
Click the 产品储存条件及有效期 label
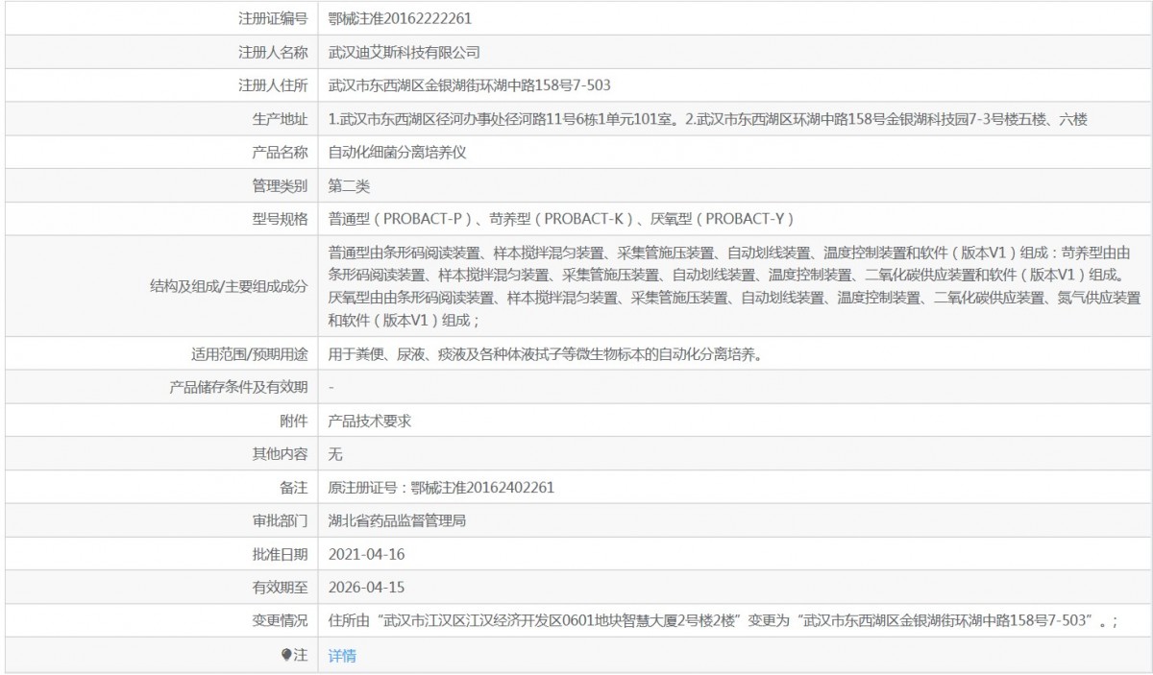pos(238,387)
